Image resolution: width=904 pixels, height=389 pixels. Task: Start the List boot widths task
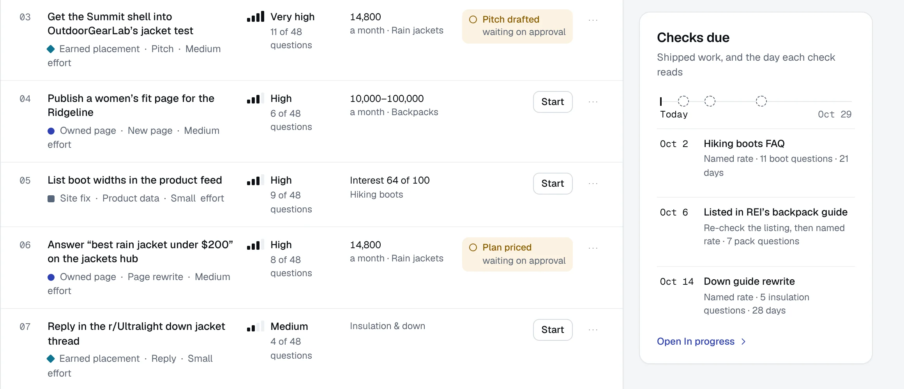(x=553, y=184)
